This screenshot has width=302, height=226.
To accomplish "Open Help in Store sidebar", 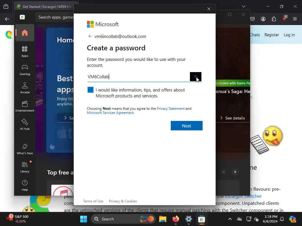I will pyautogui.click(x=25, y=185).
